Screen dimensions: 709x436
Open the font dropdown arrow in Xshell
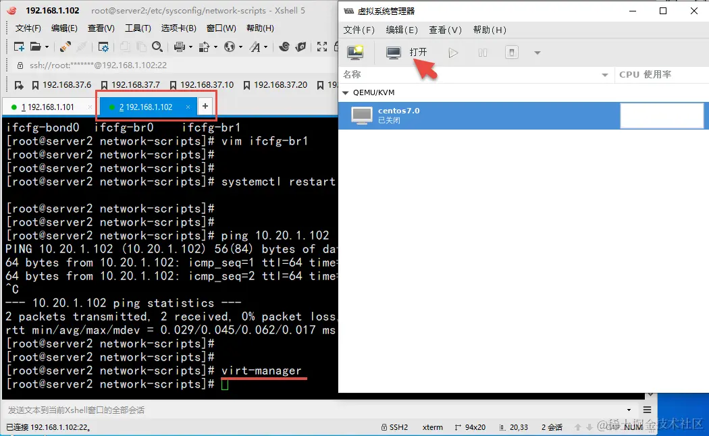(266, 47)
